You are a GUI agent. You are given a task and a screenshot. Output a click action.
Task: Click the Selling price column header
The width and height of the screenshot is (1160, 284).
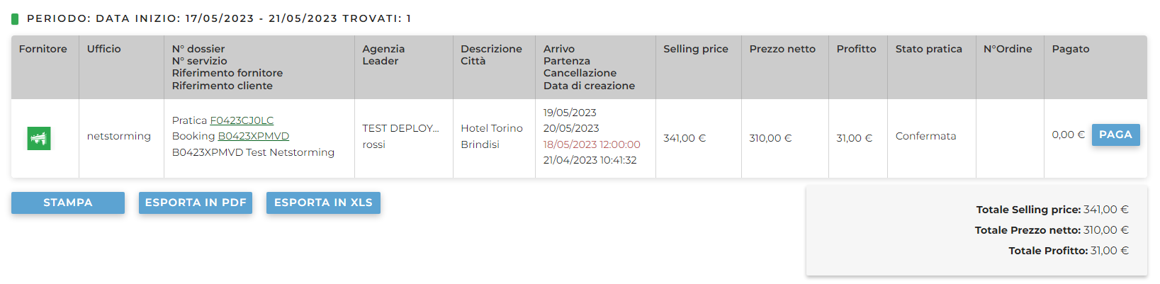point(696,49)
